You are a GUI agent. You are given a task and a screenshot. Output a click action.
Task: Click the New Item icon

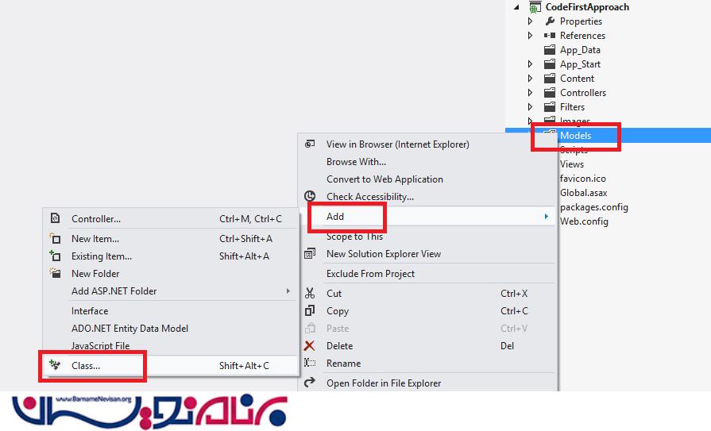[x=55, y=238]
